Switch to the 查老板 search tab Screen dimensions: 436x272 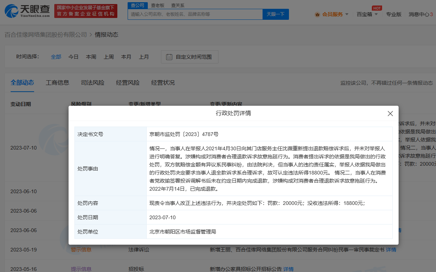coord(158,5)
